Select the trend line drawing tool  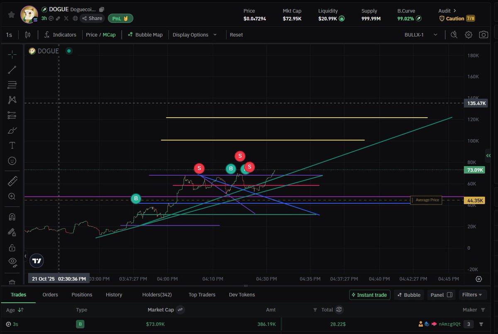click(x=12, y=70)
